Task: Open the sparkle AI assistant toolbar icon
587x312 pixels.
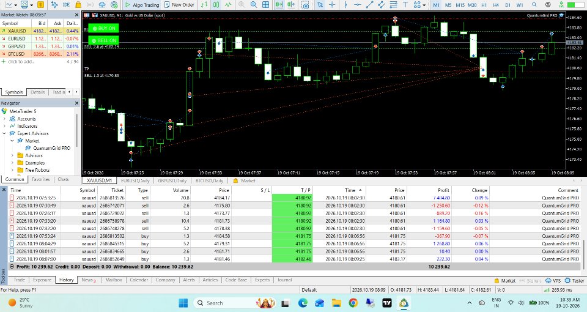Action: 54,5
